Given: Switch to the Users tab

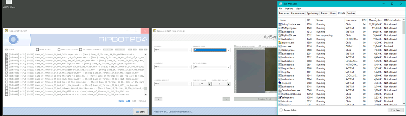Looking at the screenshot, I should (x=333, y=13).
